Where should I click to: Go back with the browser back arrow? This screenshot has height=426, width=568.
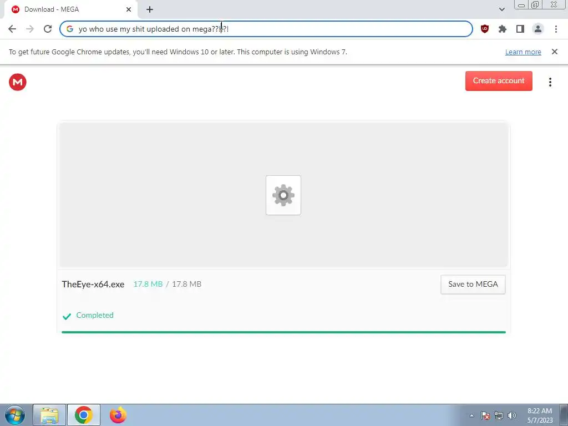tap(12, 29)
